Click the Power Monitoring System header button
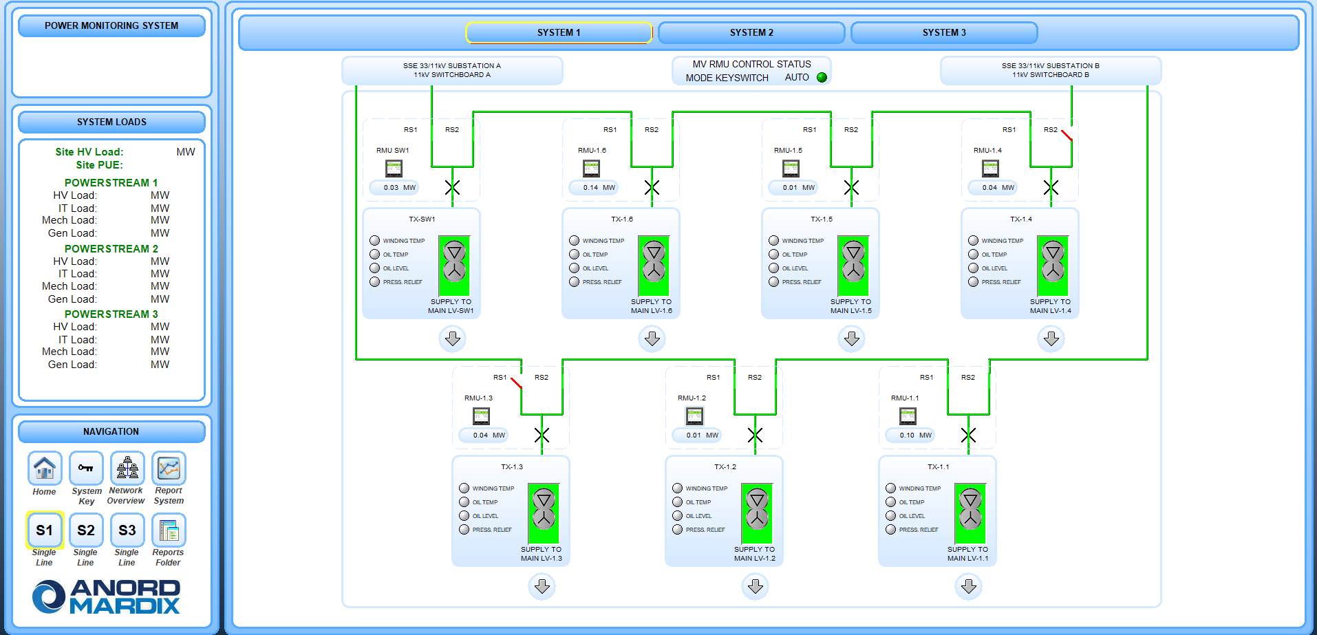This screenshot has height=635, width=1317. [111, 25]
